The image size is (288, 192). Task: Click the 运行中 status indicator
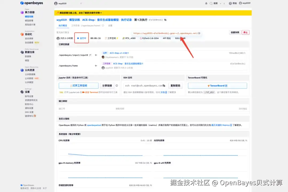pos(82,38)
